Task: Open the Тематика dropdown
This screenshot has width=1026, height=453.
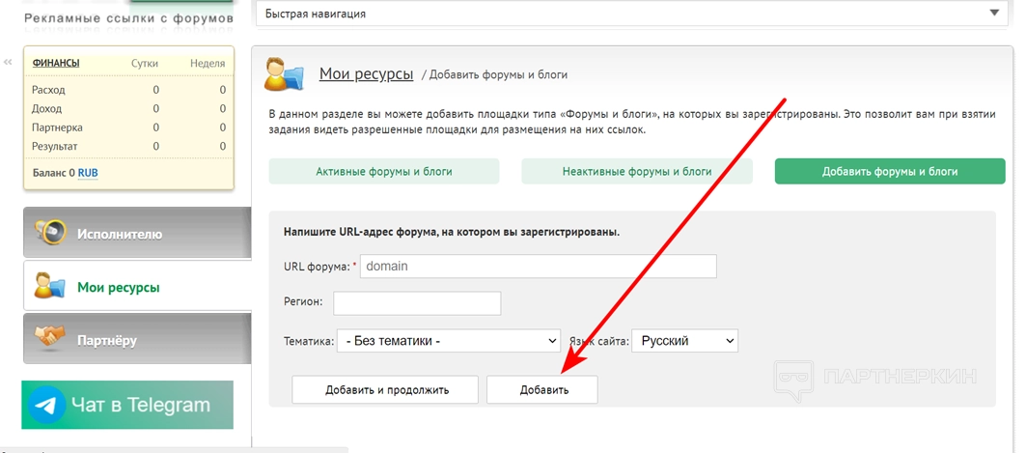Action: pos(449,340)
